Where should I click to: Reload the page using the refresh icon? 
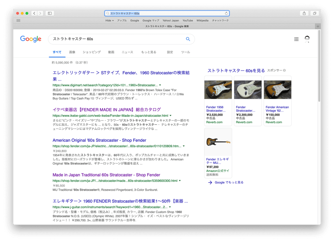click(x=226, y=13)
